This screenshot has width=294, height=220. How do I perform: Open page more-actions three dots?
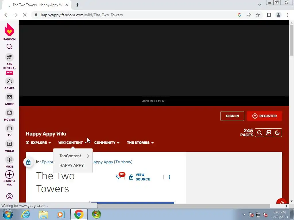coord(169,177)
